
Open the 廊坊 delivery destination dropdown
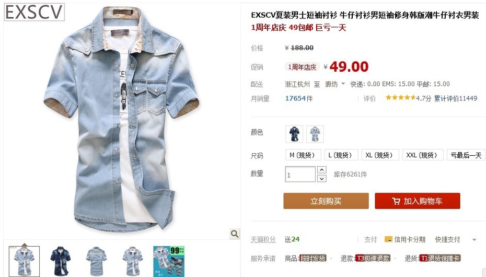[x=335, y=84]
